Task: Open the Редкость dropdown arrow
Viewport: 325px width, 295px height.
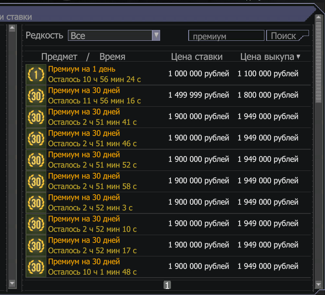Action: coord(156,35)
